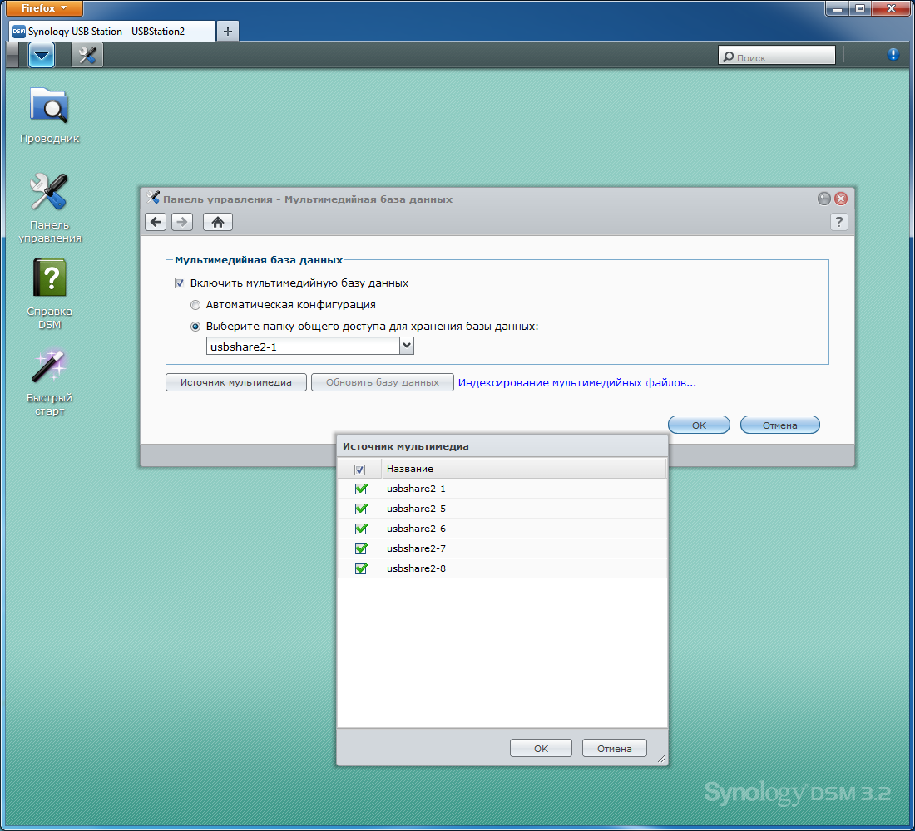915x831 pixels.
Task: Go back in the control panel
Action: click(x=156, y=222)
